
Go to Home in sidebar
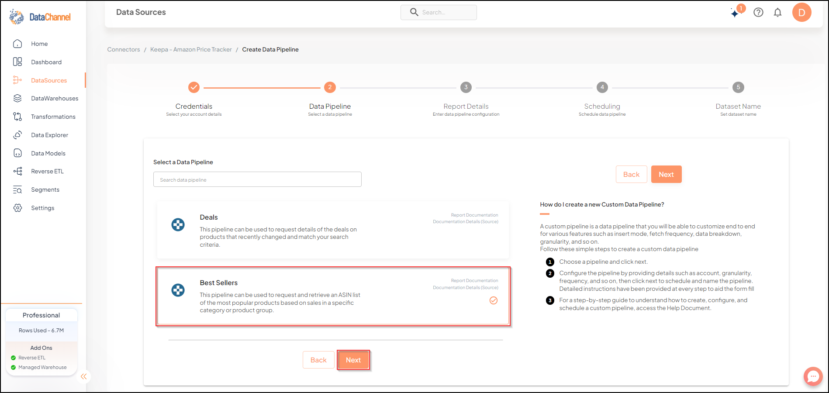[39, 44]
